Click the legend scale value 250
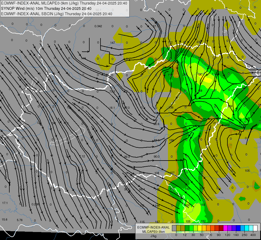Image resolution: width=261 pixels, height=240 pixels. pyautogui.click(x=244, y=235)
